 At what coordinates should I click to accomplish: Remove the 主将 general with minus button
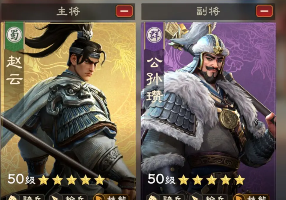[x=124, y=11]
